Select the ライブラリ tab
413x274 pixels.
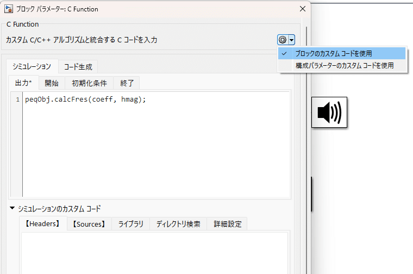point(130,224)
